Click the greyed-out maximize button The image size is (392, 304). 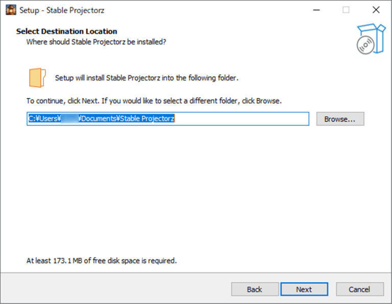[346, 10]
